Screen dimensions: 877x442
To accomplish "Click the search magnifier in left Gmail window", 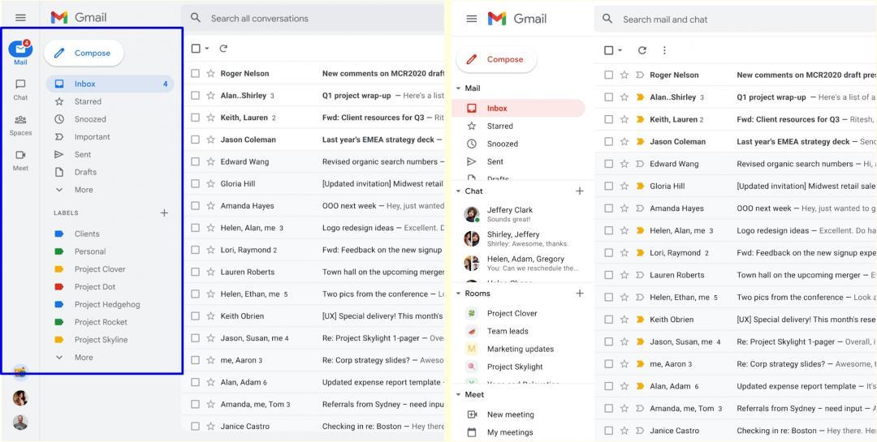I will 195,18.
